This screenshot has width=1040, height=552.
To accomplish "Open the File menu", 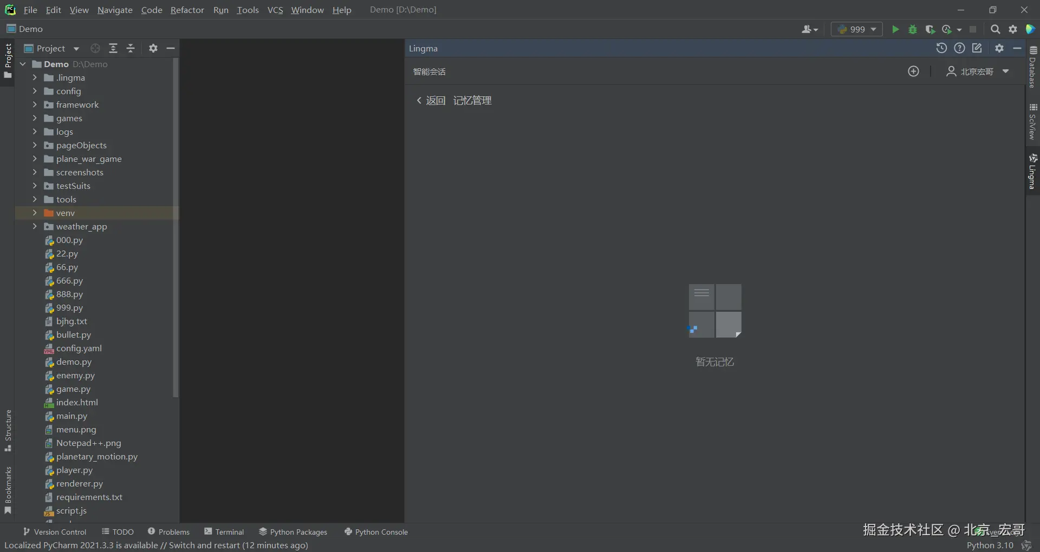I will coord(30,10).
